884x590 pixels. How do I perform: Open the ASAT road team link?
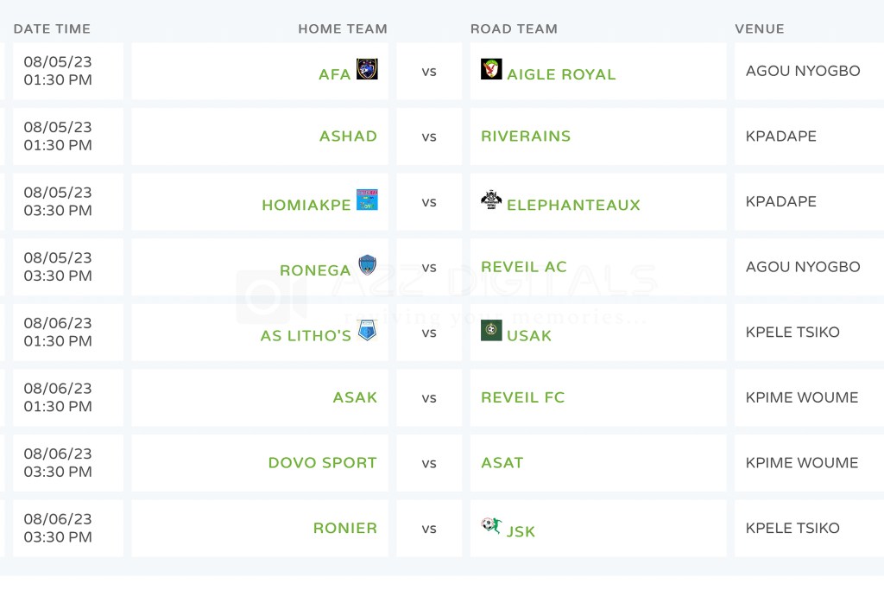[x=502, y=463]
